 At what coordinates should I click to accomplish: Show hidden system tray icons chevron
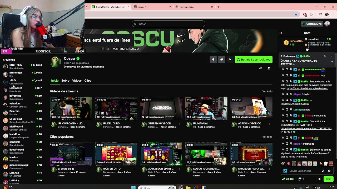click(295, 187)
